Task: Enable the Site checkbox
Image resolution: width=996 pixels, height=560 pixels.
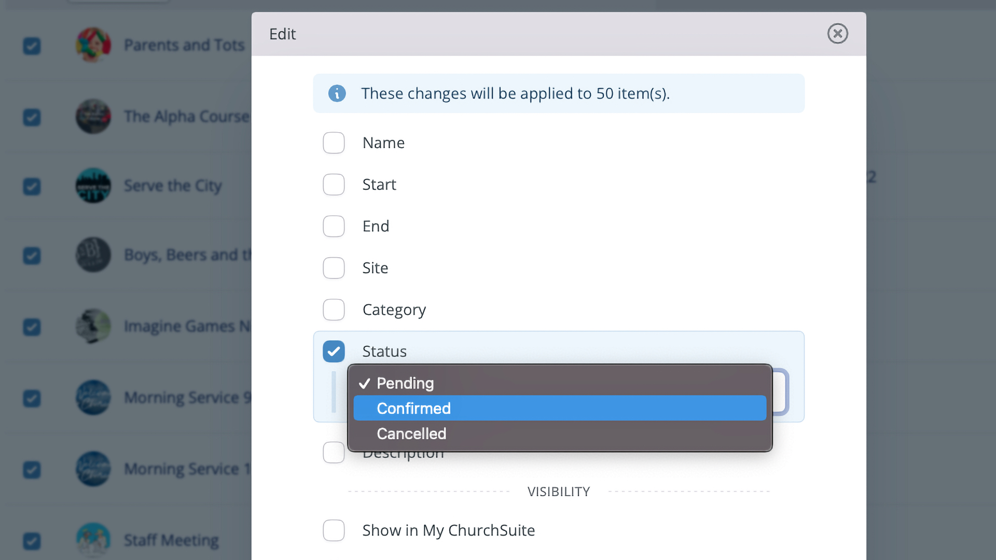Action: pyautogui.click(x=334, y=268)
